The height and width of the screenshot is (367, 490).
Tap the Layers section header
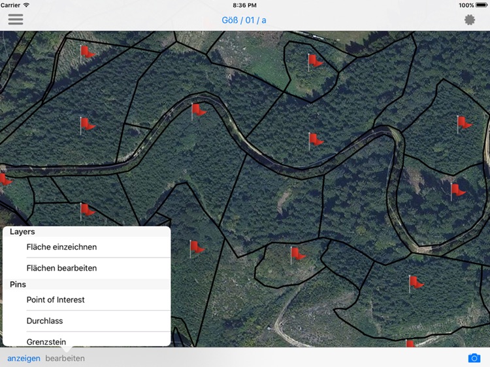click(x=86, y=231)
